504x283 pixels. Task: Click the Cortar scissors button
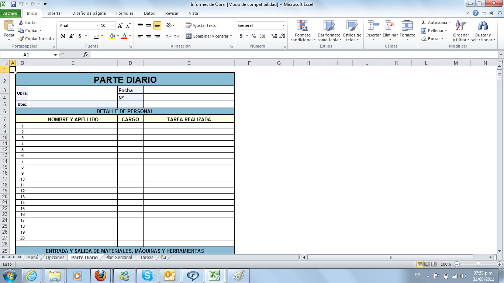28,22
